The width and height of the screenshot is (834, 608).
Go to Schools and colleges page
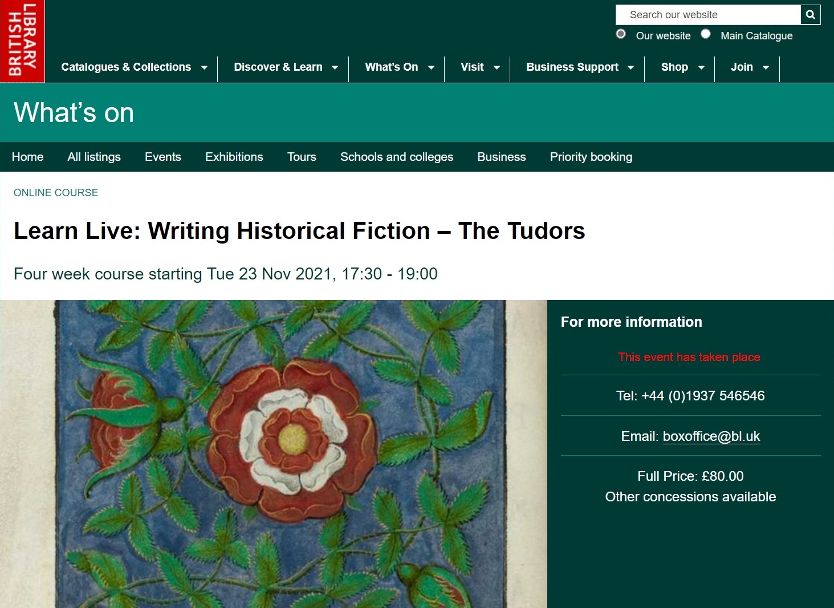point(396,157)
